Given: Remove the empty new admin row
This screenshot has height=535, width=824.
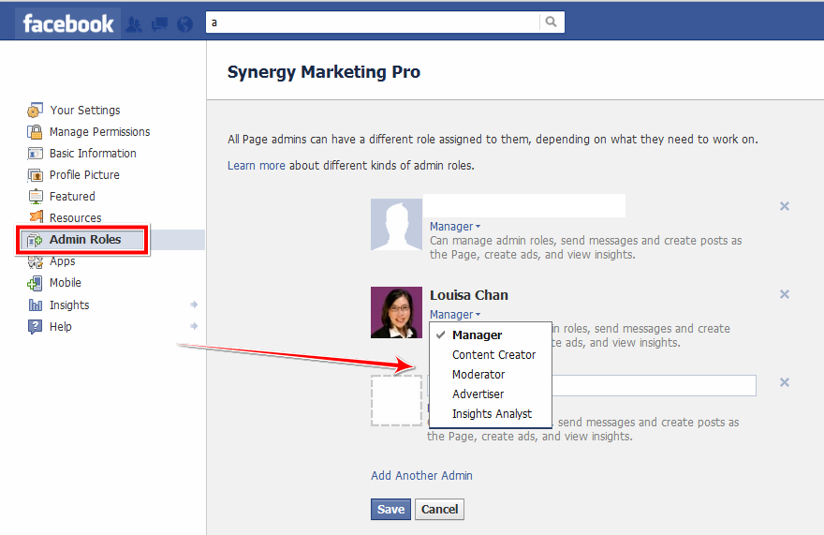Looking at the screenshot, I should 784,382.
